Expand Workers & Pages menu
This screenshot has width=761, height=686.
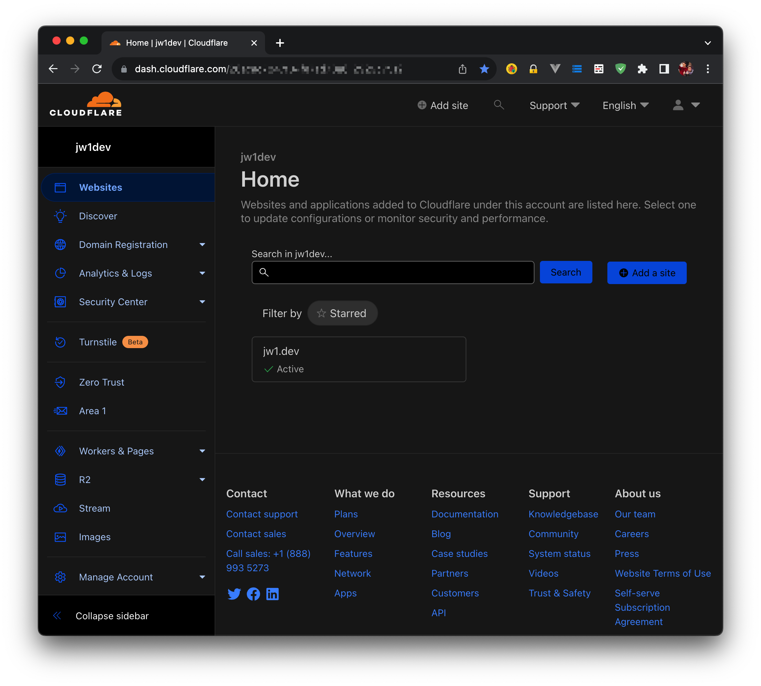[202, 451]
